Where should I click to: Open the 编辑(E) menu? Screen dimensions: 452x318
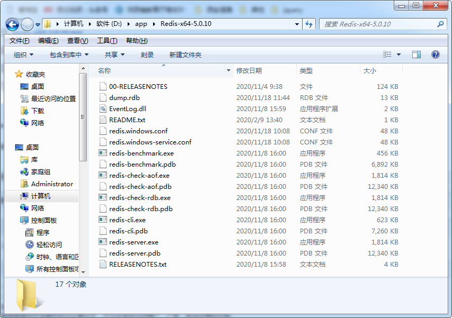48,41
